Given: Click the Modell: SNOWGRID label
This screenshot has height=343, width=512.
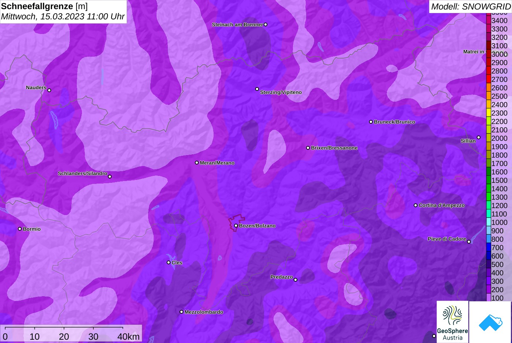Looking at the screenshot, I should tap(471, 6).
